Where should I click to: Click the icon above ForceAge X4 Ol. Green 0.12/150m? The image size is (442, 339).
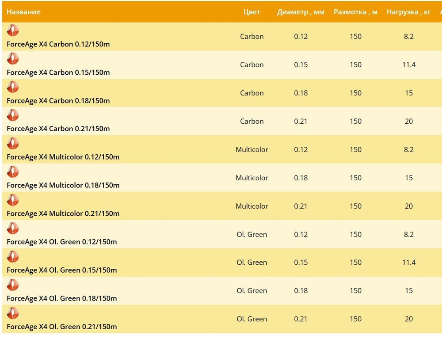[13, 229]
